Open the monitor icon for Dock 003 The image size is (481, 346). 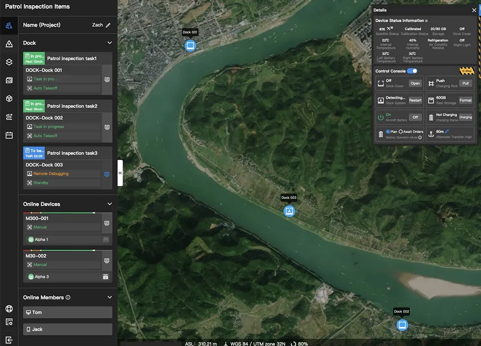point(107,173)
